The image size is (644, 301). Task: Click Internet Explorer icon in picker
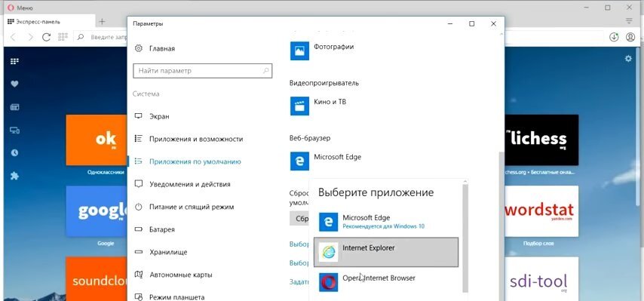329,252
